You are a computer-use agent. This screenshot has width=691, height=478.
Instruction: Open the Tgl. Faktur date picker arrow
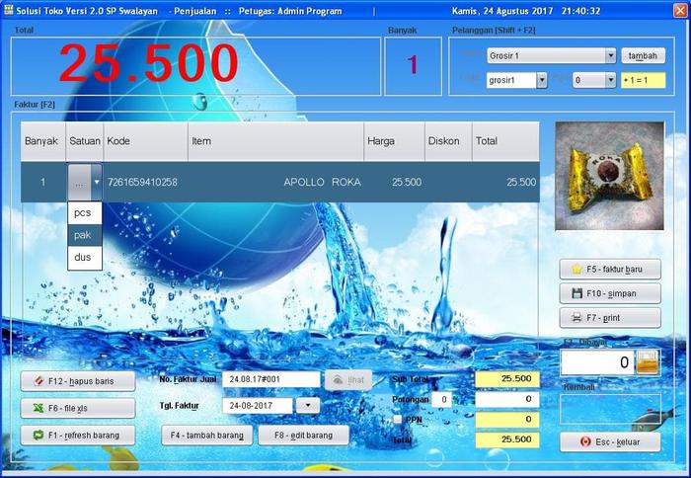tap(308, 405)
